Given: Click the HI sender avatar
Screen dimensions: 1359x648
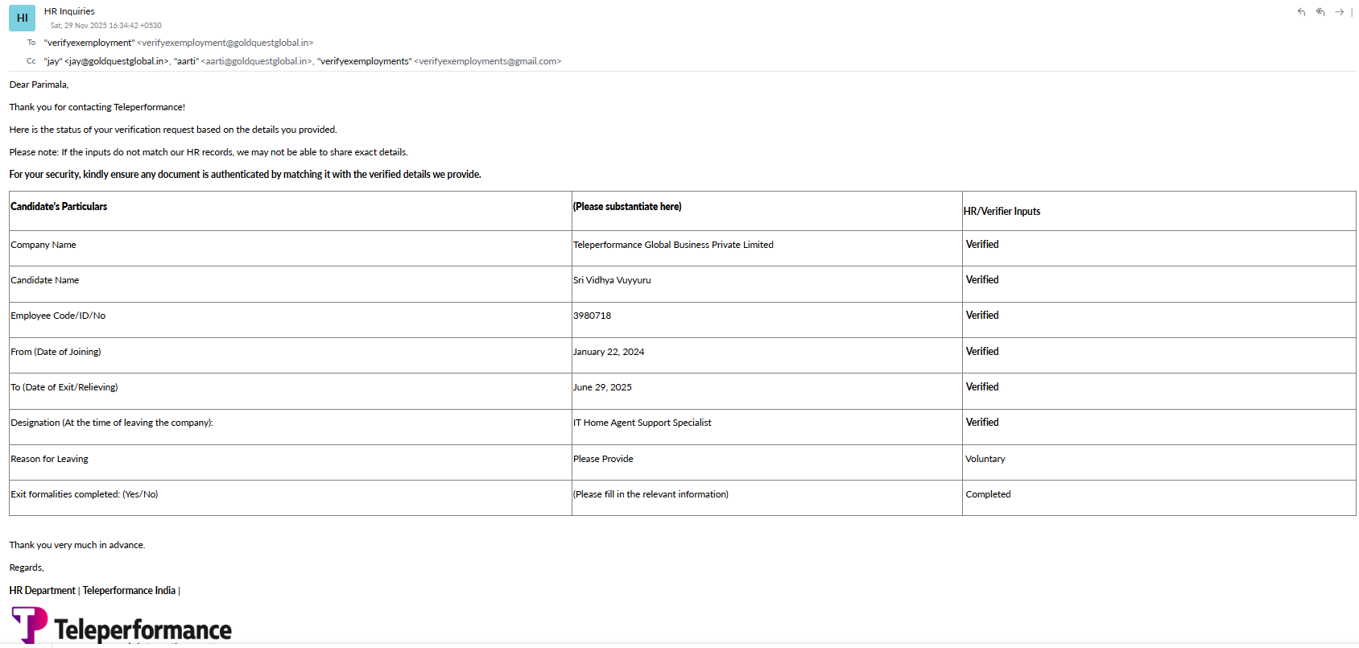Looking at the screenshot, I should pos(23,18).
